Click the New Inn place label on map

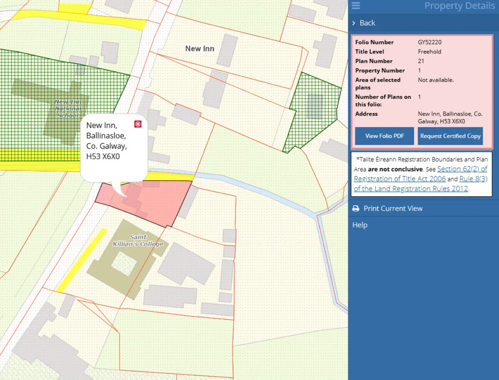tap(200, 49)
